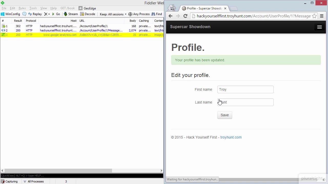This screenshot has width=328, height=184.
Task: Click the First name input field
Action: tap(245, 89)
